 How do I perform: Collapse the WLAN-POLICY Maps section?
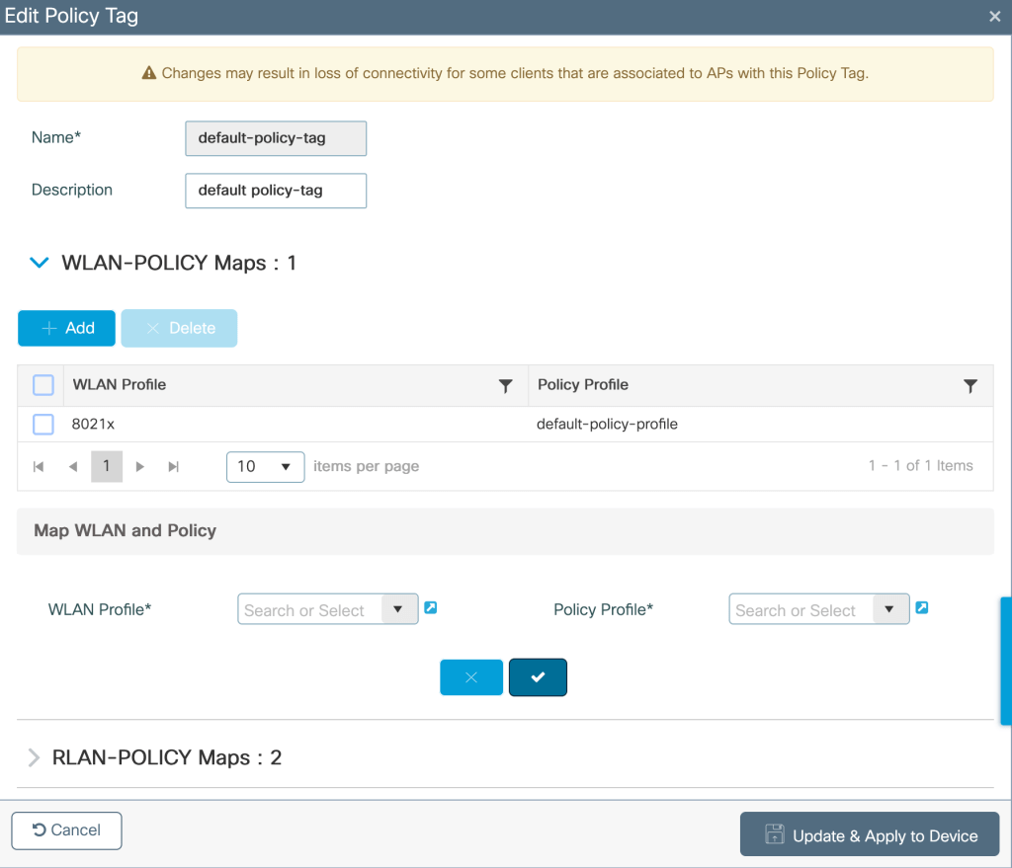coord(40,263)
